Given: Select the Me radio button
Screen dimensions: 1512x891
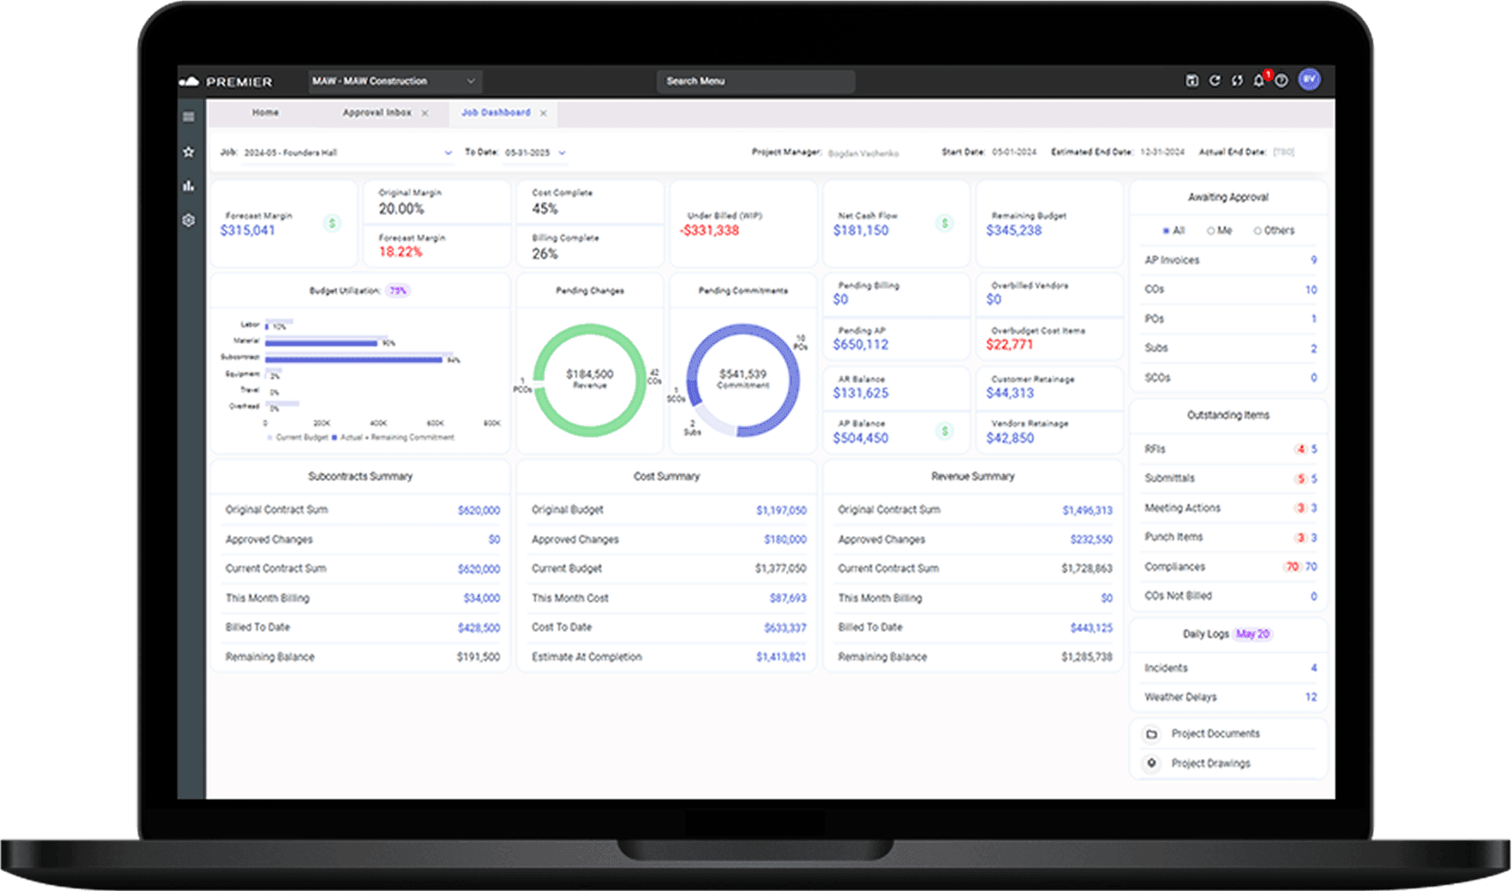Looking at the screenshot, I should click(x=1211, y=231).
